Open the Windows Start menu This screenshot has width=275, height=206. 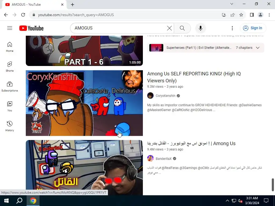coord(6,201)
